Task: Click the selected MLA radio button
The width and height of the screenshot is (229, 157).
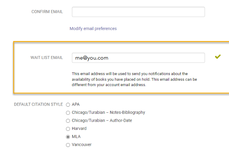Action: [x=68, y=137]
